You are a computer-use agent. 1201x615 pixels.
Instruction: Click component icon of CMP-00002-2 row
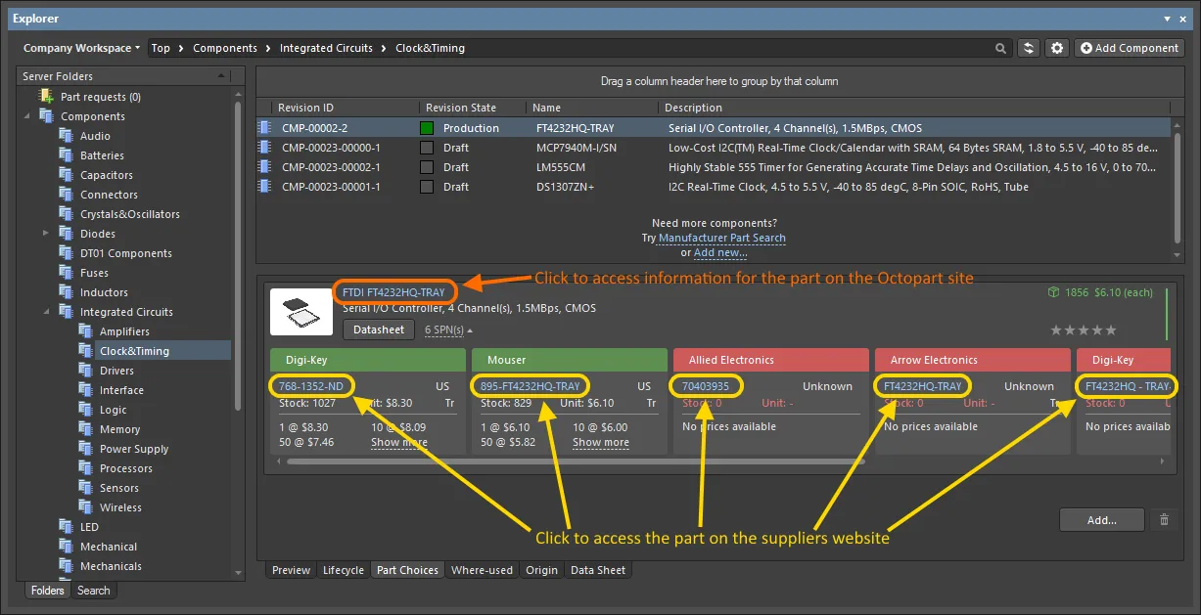pyautogui.click(x=264, y=128)
